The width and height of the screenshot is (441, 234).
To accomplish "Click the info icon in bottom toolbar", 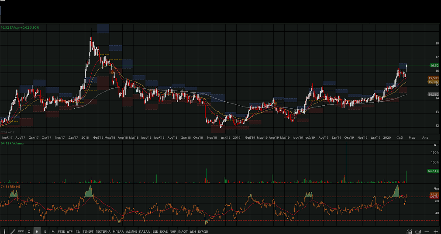I will (x=4, y=231).
